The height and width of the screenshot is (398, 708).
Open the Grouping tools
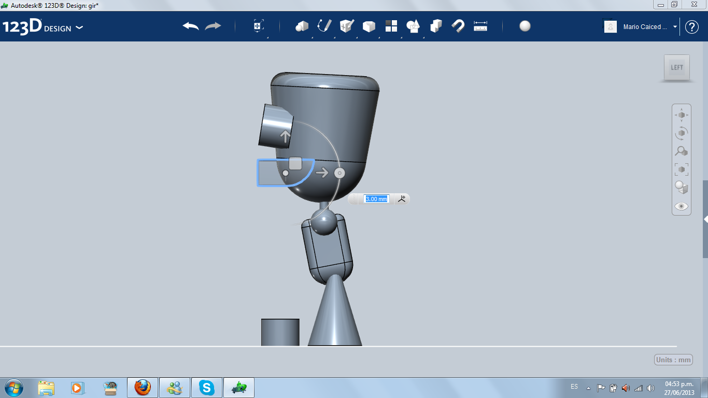414,26
